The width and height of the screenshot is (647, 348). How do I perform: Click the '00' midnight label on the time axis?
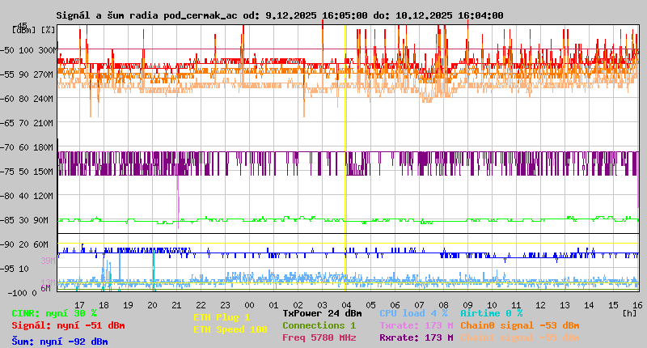coord(249,305)
